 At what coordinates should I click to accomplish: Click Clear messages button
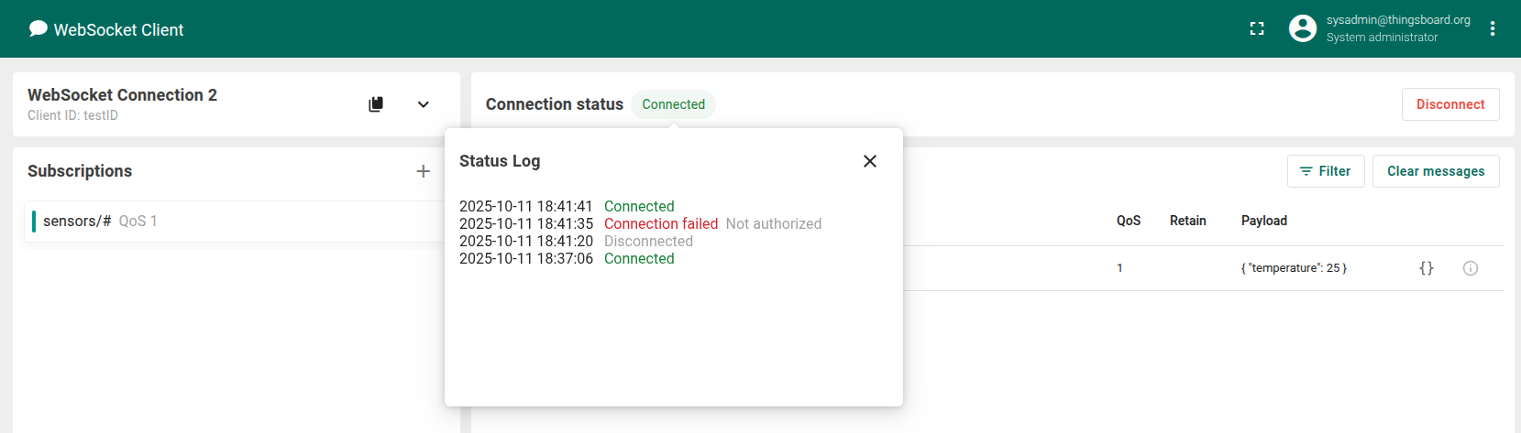click(x=1435, y=171)
